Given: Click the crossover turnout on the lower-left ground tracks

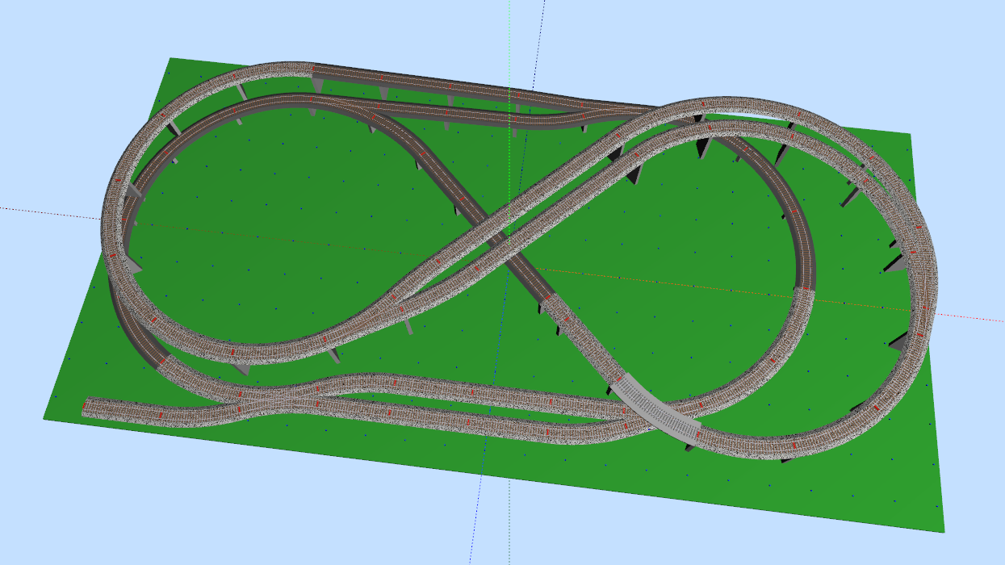Looking at the screenshot, I should pyautogui.click(x=266, y=400).
